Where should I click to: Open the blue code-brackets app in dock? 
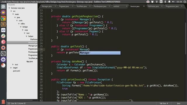[3, 30]
